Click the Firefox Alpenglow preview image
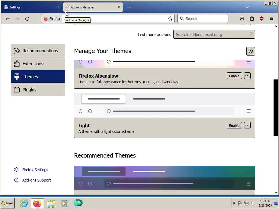The height and width of the screenshot is (209, 279). [164, 64]
